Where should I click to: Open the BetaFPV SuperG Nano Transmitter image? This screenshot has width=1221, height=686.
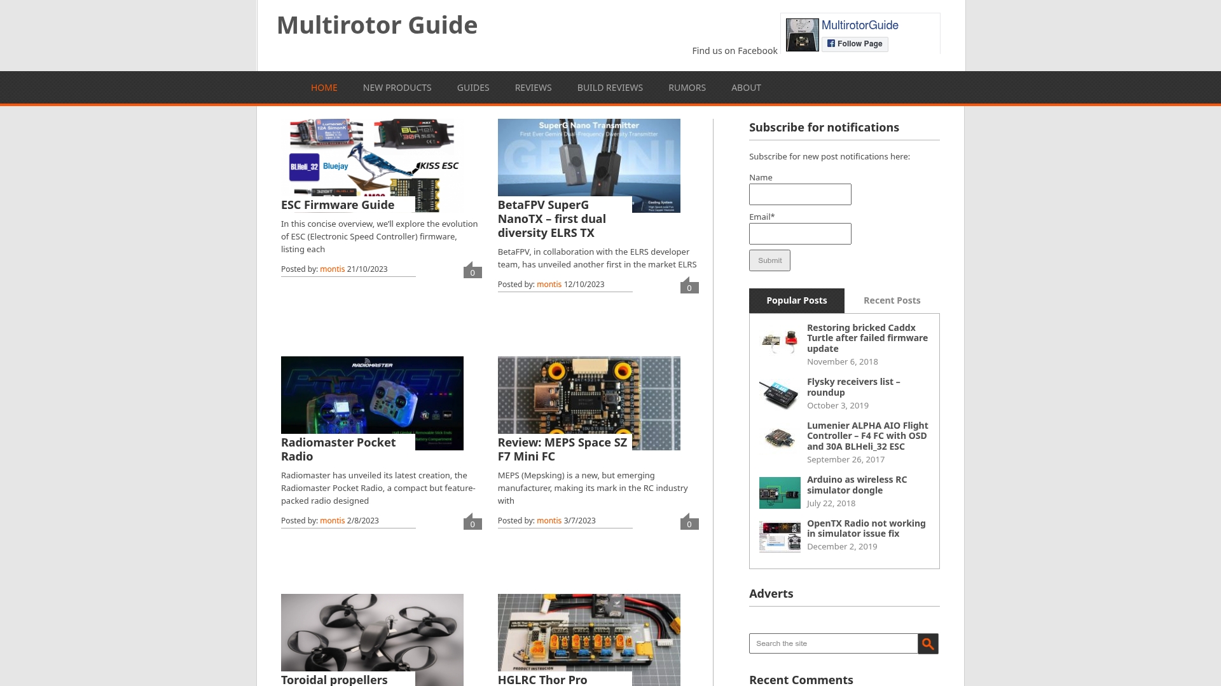[589, 165]
